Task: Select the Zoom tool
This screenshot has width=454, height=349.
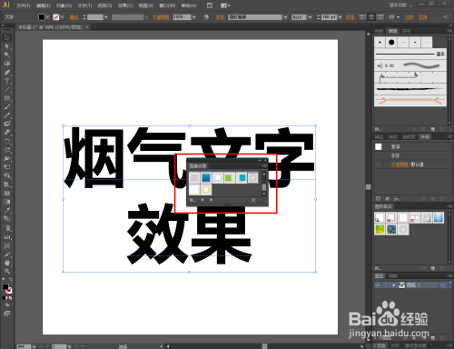Action: click(7, 271)
